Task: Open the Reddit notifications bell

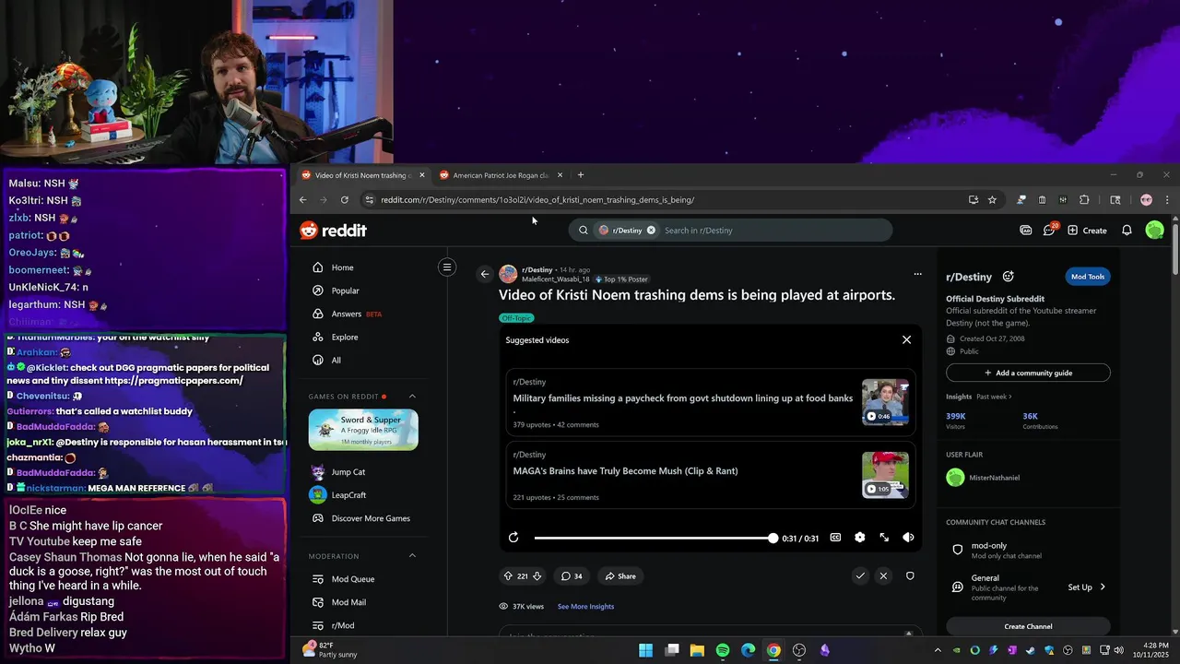Action: coord(1127,231)
